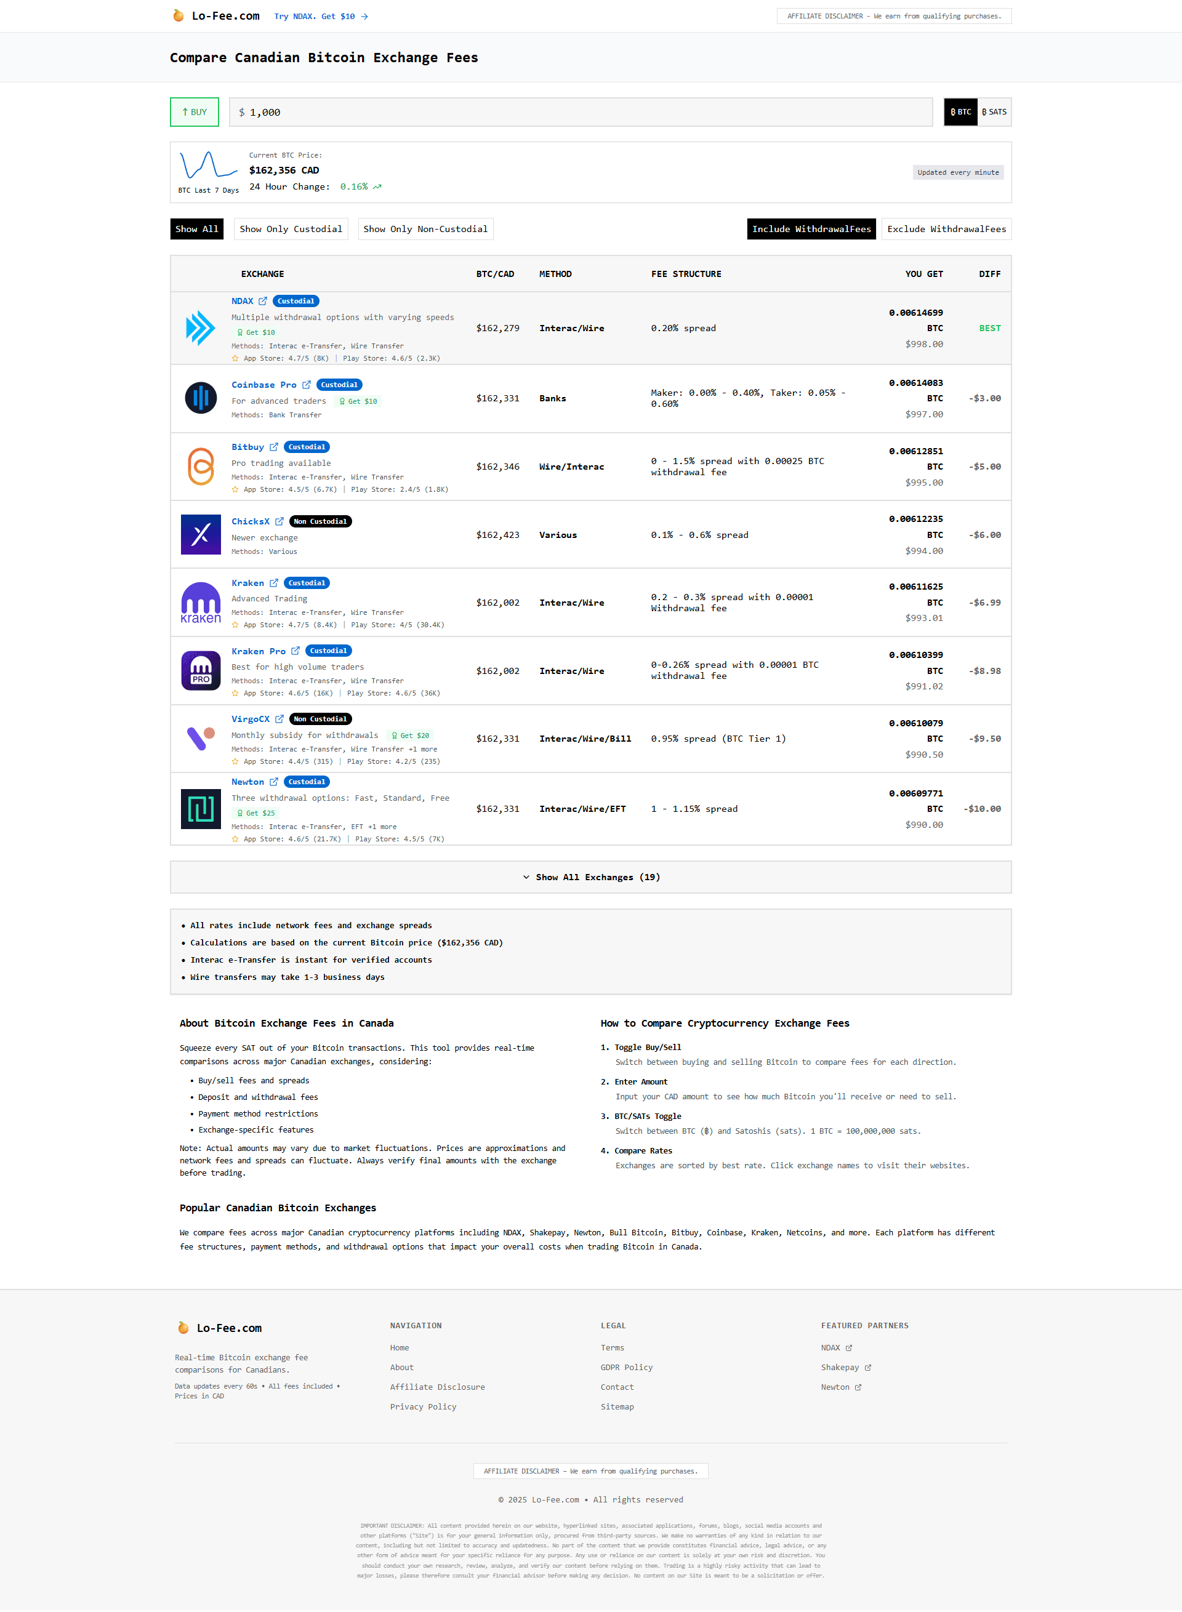The height and width of the screenshot is (1612, 1182).
Task: Select the Show All filter
Action: (x=197, y=229)
